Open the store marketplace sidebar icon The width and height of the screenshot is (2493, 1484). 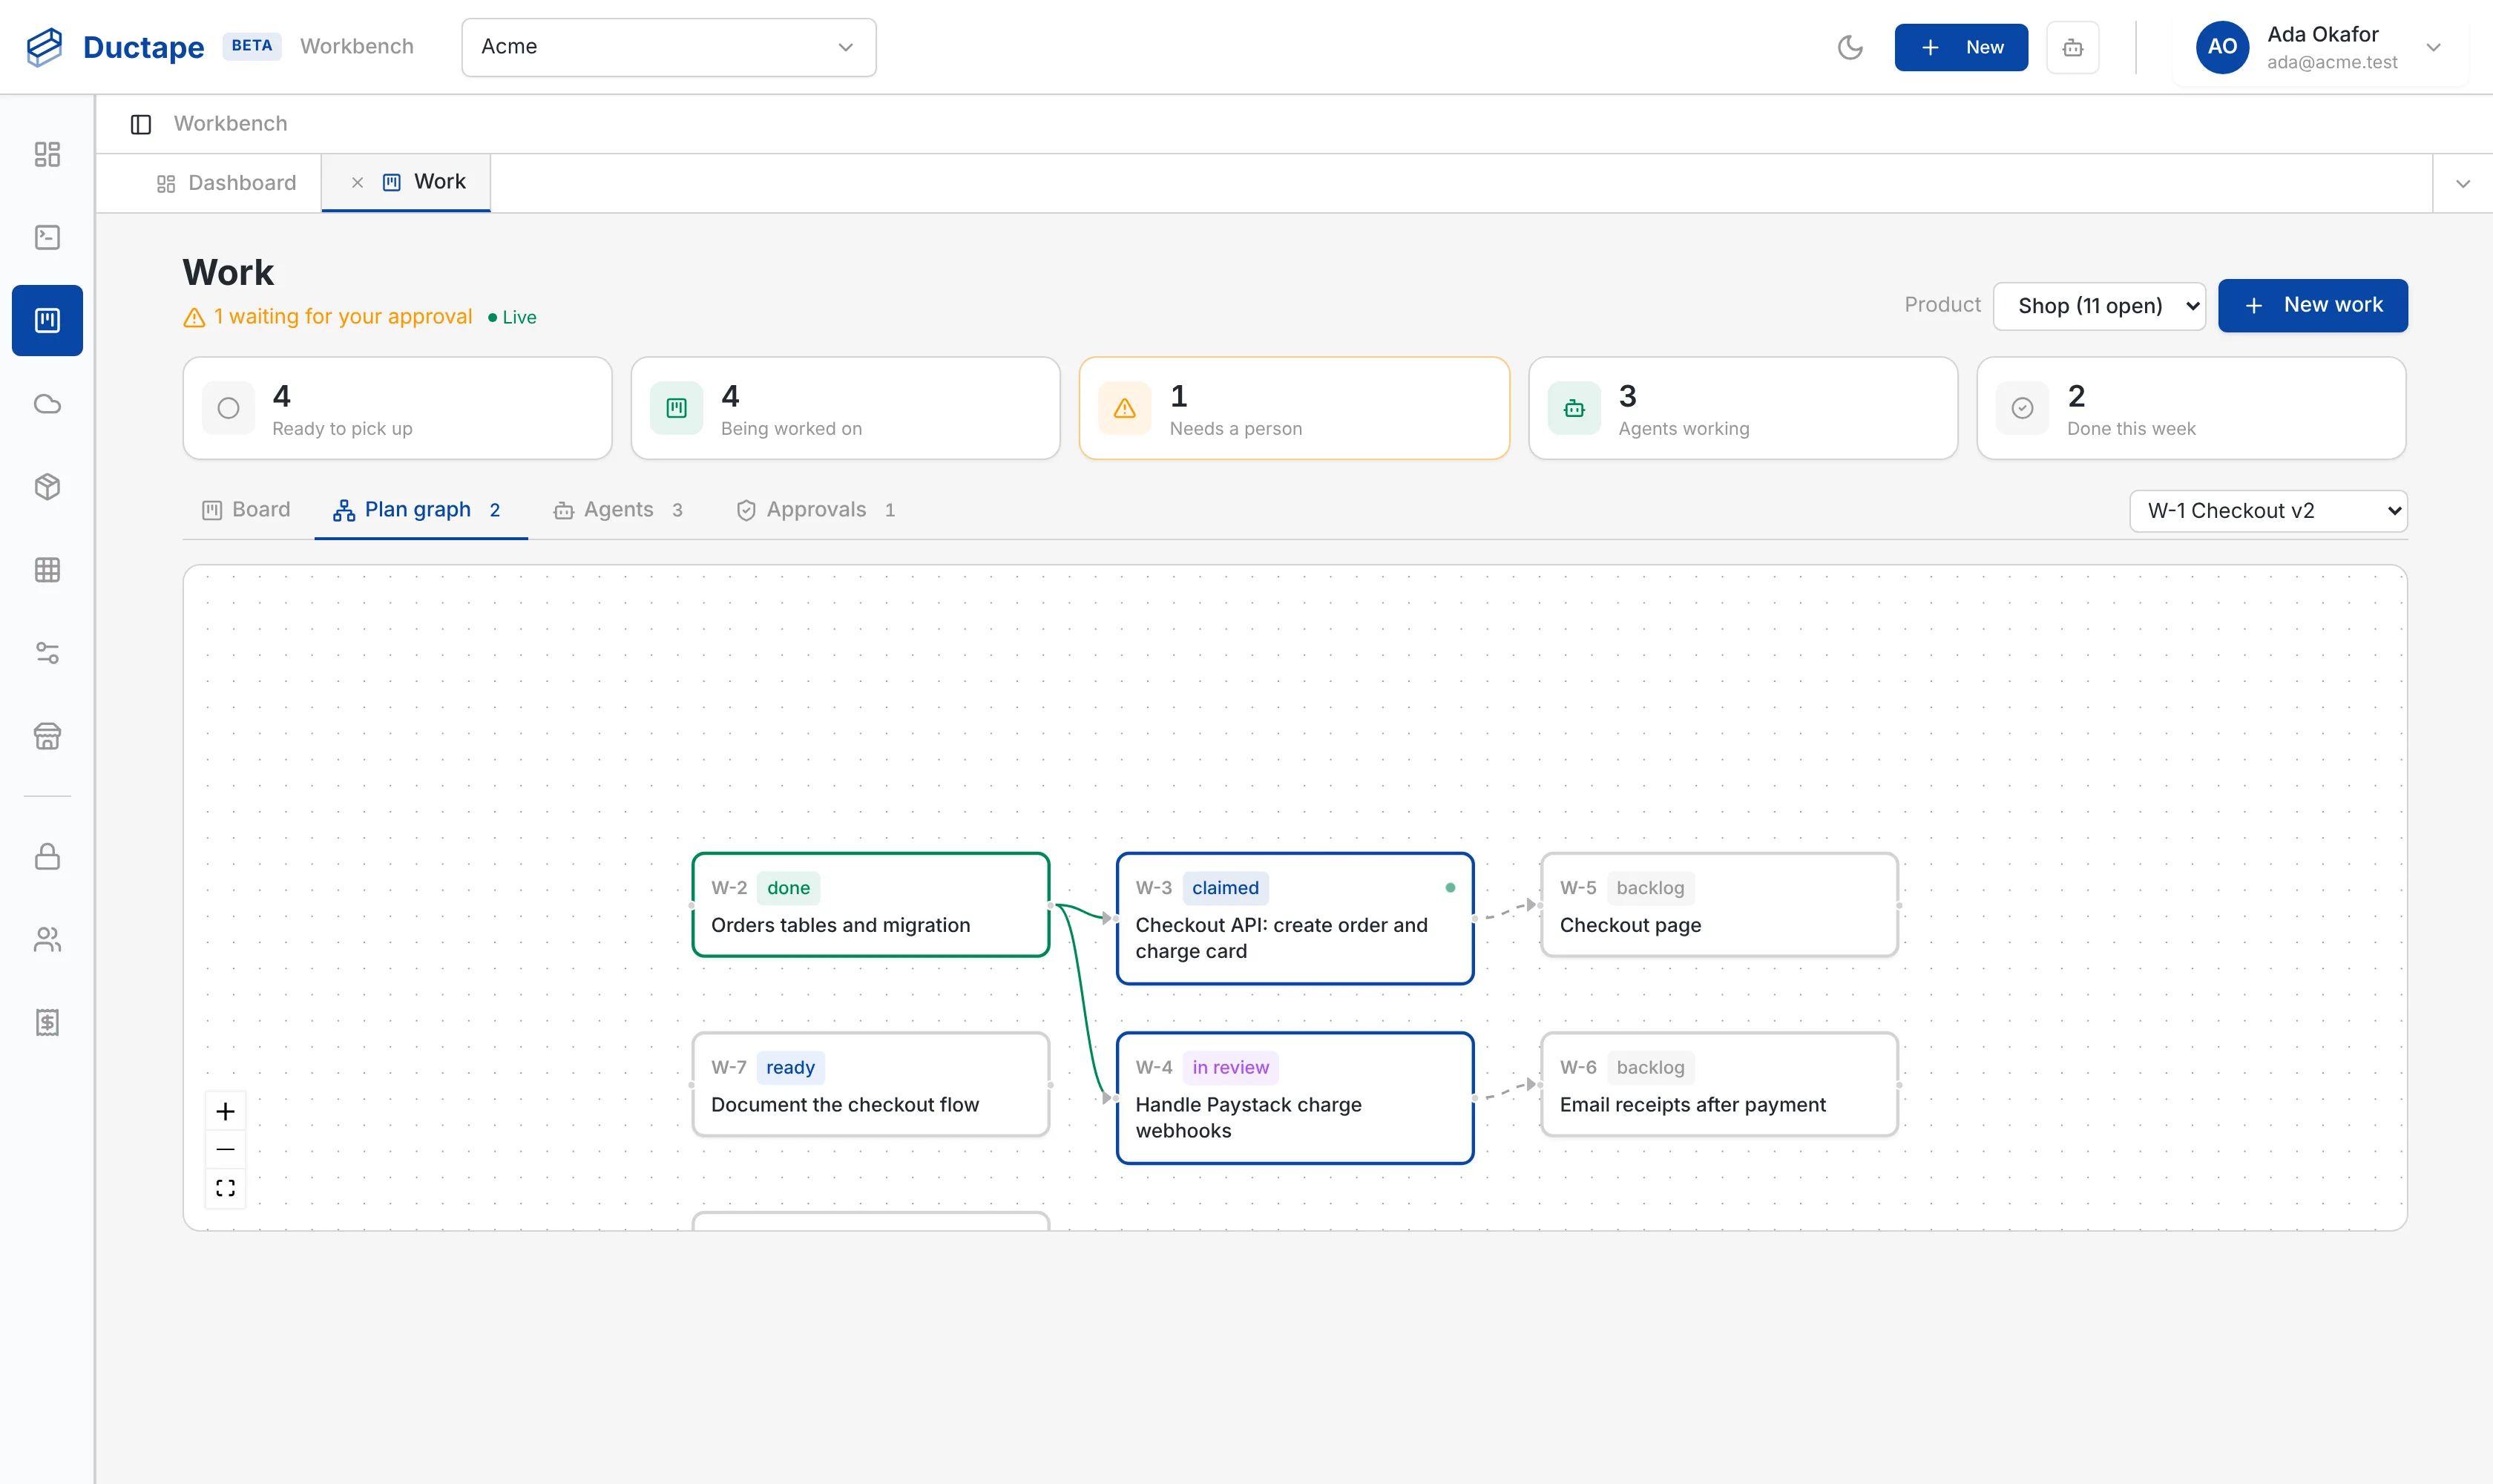tap(47, 736)
